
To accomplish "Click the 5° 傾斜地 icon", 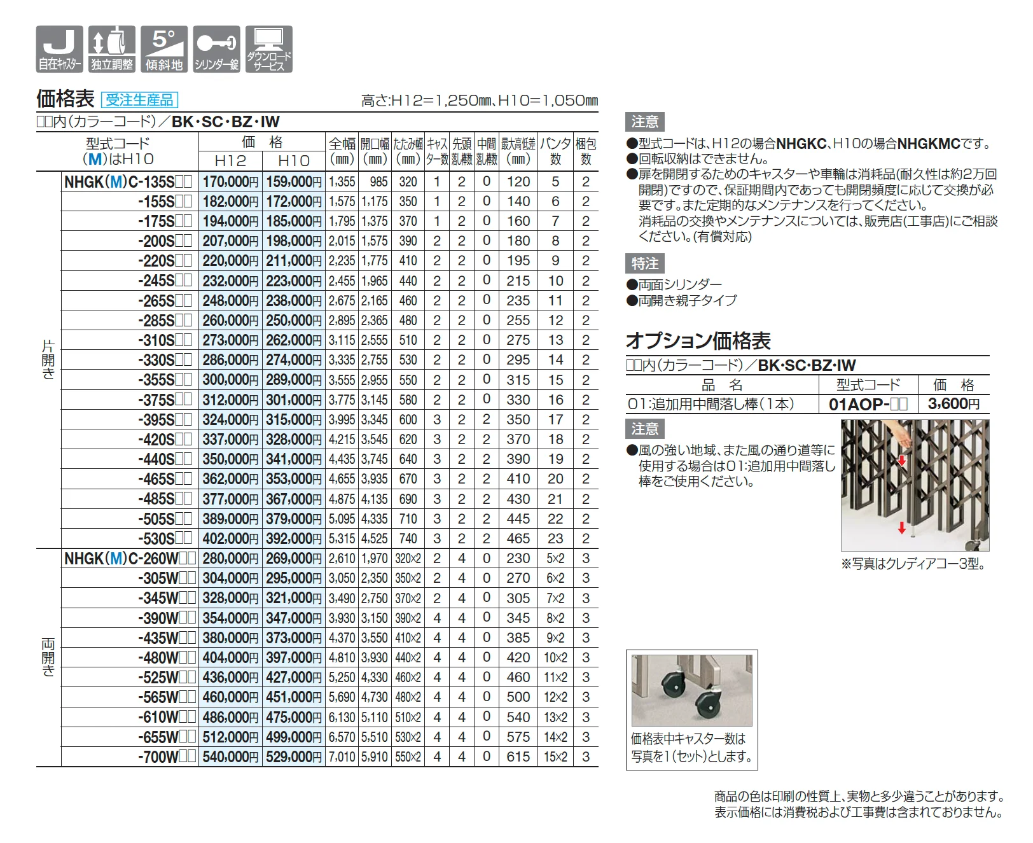I will tap(164, 49).
